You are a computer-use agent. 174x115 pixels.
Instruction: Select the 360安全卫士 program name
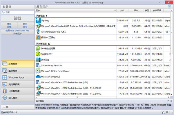pos(47,54)
